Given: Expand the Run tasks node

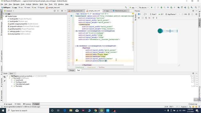Looking at the screenshot, I should (12, 86).
